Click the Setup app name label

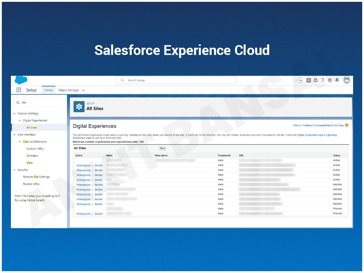[x=31, y=90]
